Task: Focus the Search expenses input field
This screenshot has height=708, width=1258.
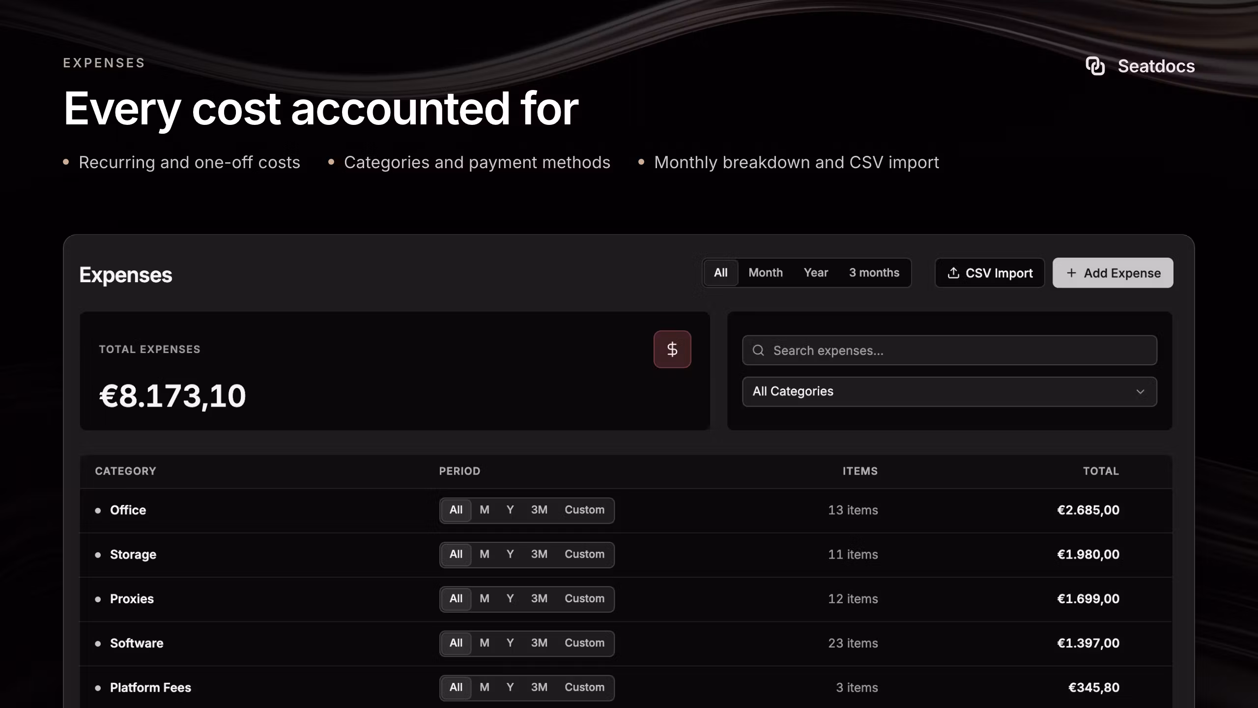Action: pyautogui.click(x=949, y=350)
